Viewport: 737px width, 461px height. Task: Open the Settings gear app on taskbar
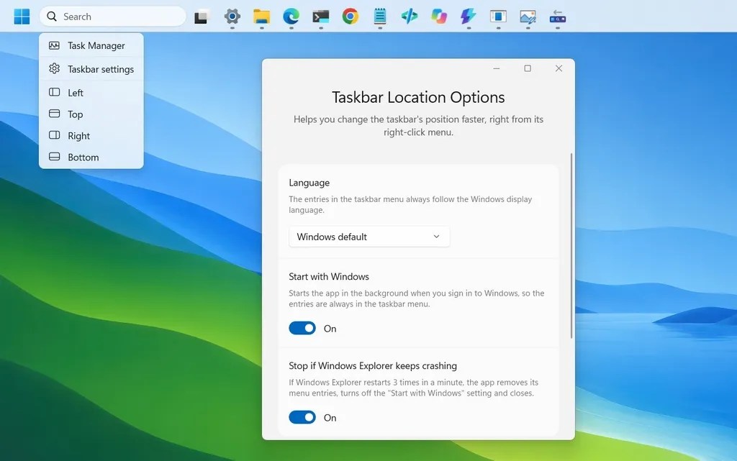pyautogui.click(x=232, y=17)
